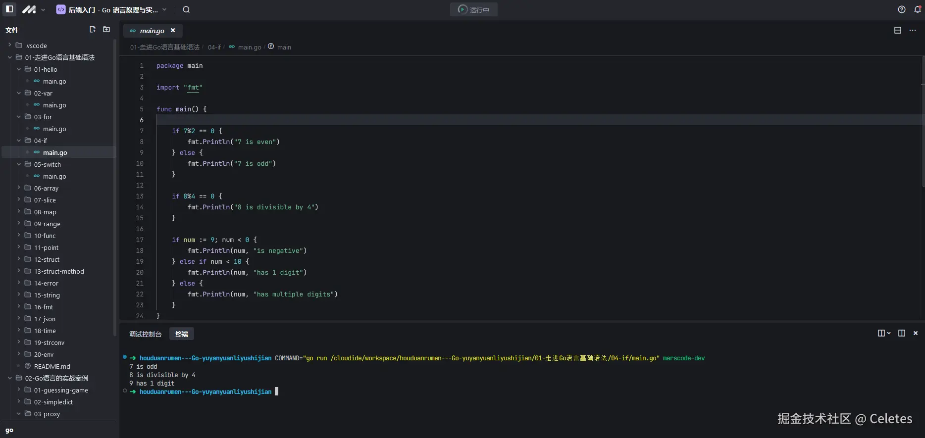
Task: Toggle the sidebar panel icon
Action: [9, 9]
